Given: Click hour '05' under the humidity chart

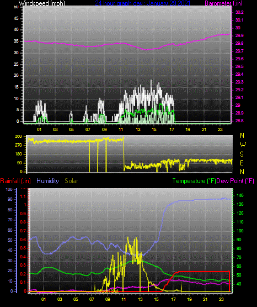Looking at the screenshot, I should 76,299.
